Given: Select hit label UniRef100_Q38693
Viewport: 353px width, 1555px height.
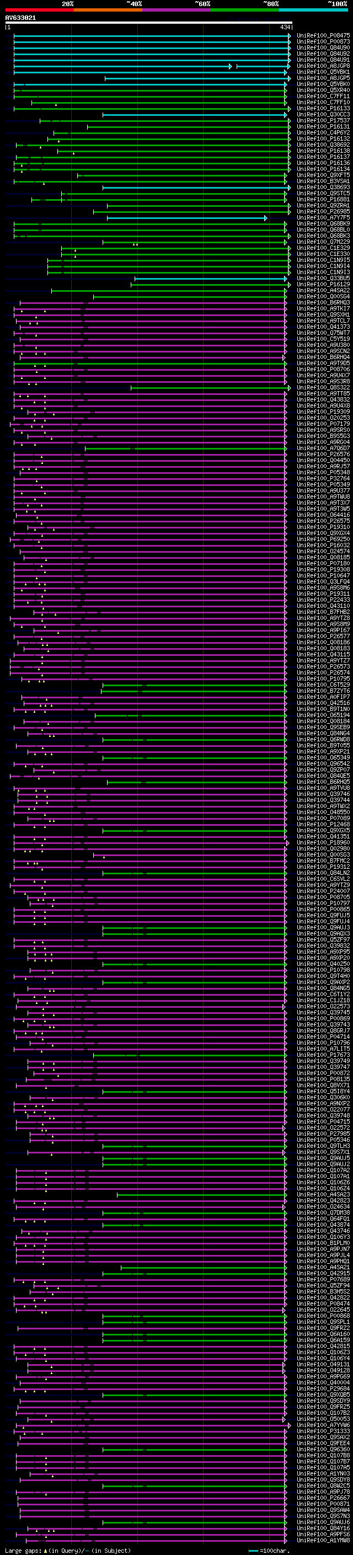Looking at the screenshot, I should pos(323,187).
